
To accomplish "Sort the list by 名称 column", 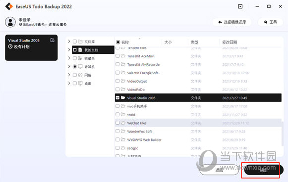I will click(x=125, y=43).
